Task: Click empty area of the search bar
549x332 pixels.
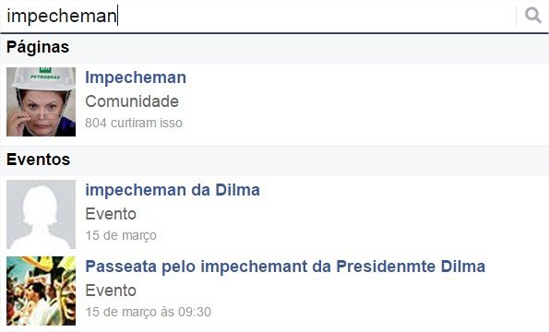Action: point(316,16)
